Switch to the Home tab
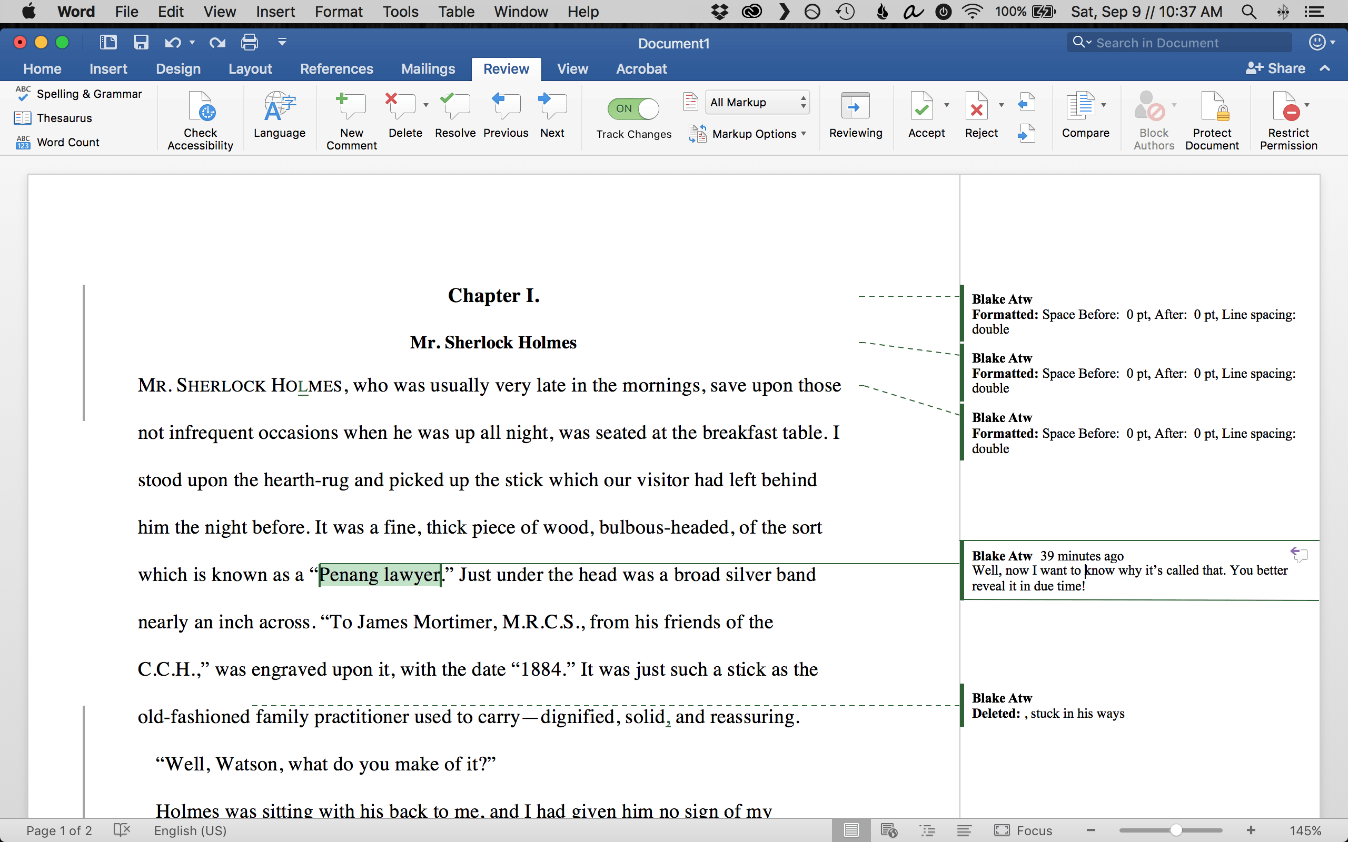The height and width of the screenshot is (842, 1348). 42,68
